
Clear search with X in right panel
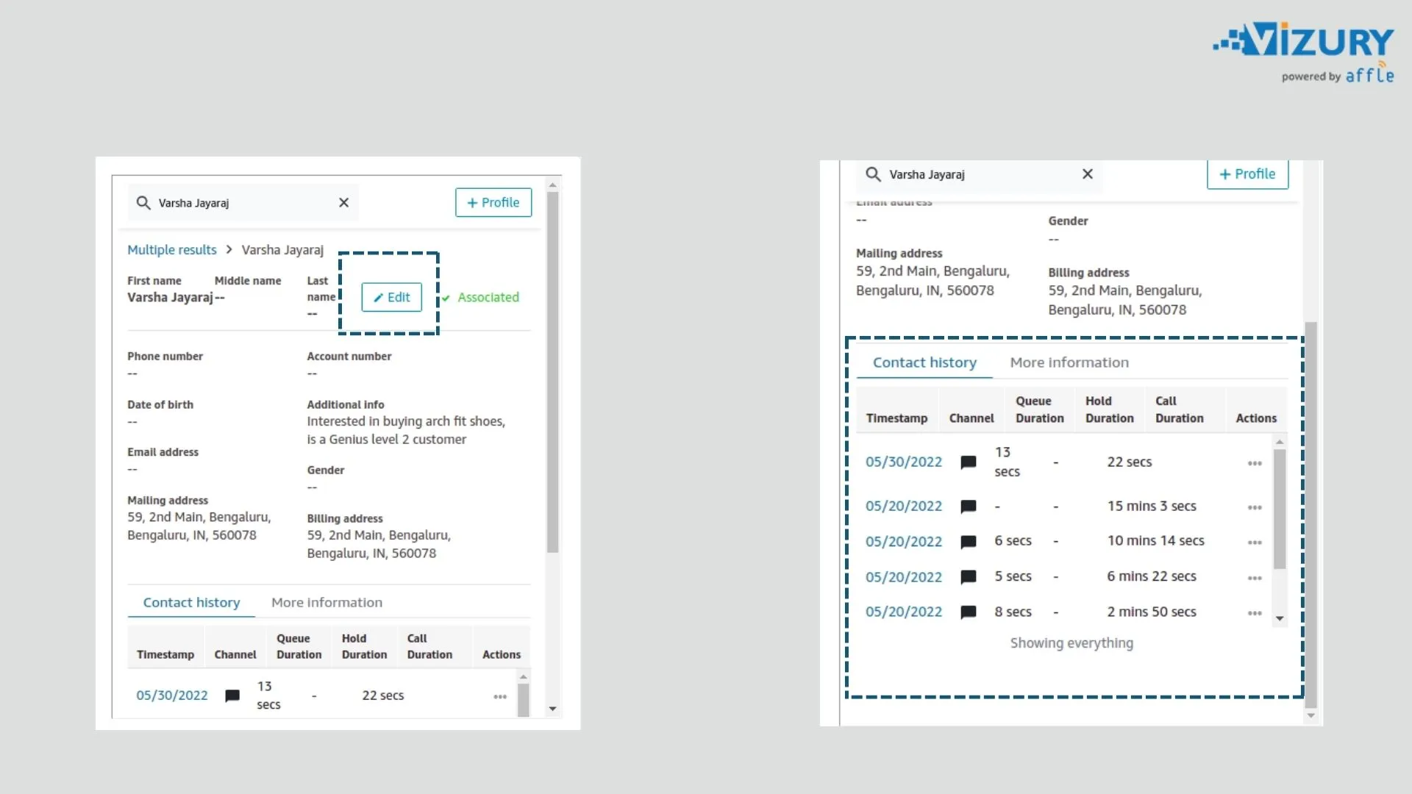coord(1088,174)
